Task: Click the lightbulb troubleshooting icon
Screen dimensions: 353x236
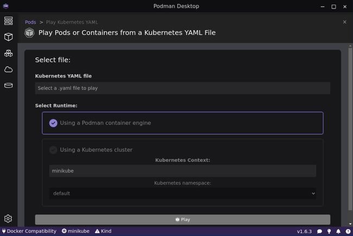Action: pyautogui.click(x=329, y=231)
